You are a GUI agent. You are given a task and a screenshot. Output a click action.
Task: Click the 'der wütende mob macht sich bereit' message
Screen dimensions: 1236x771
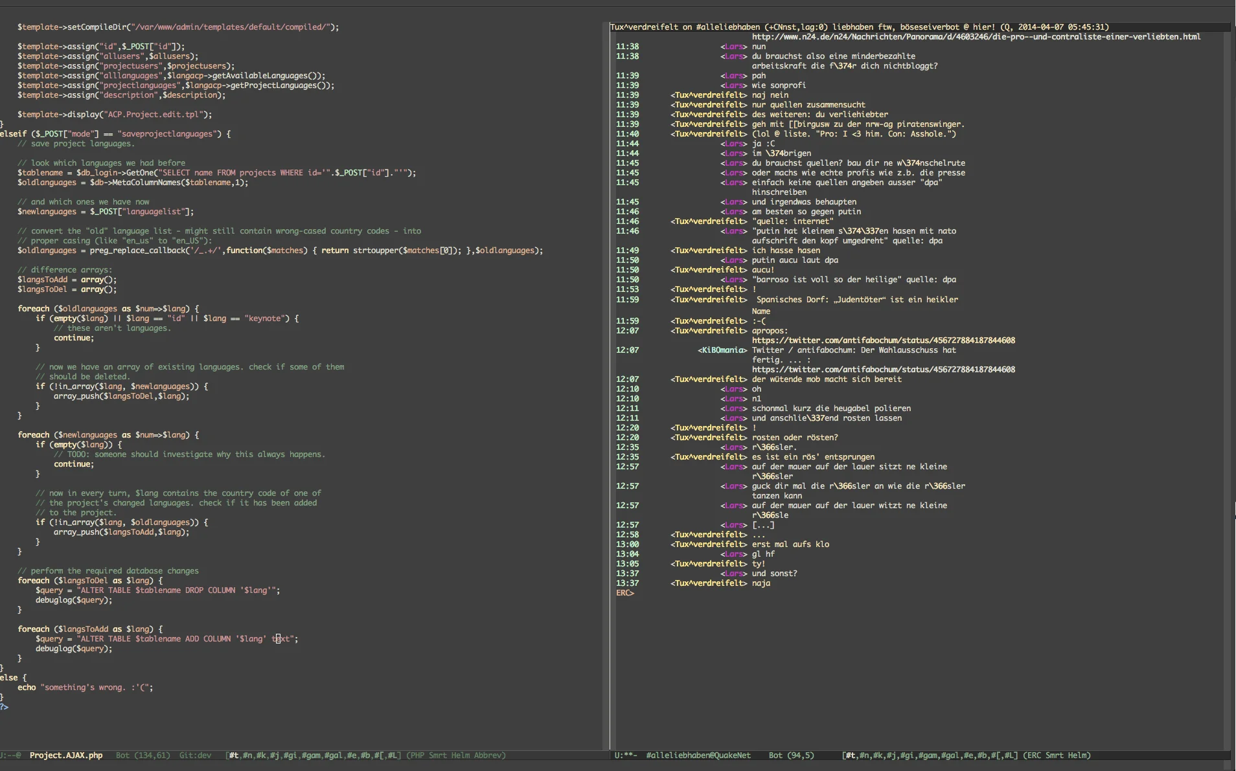coord(827,379)
